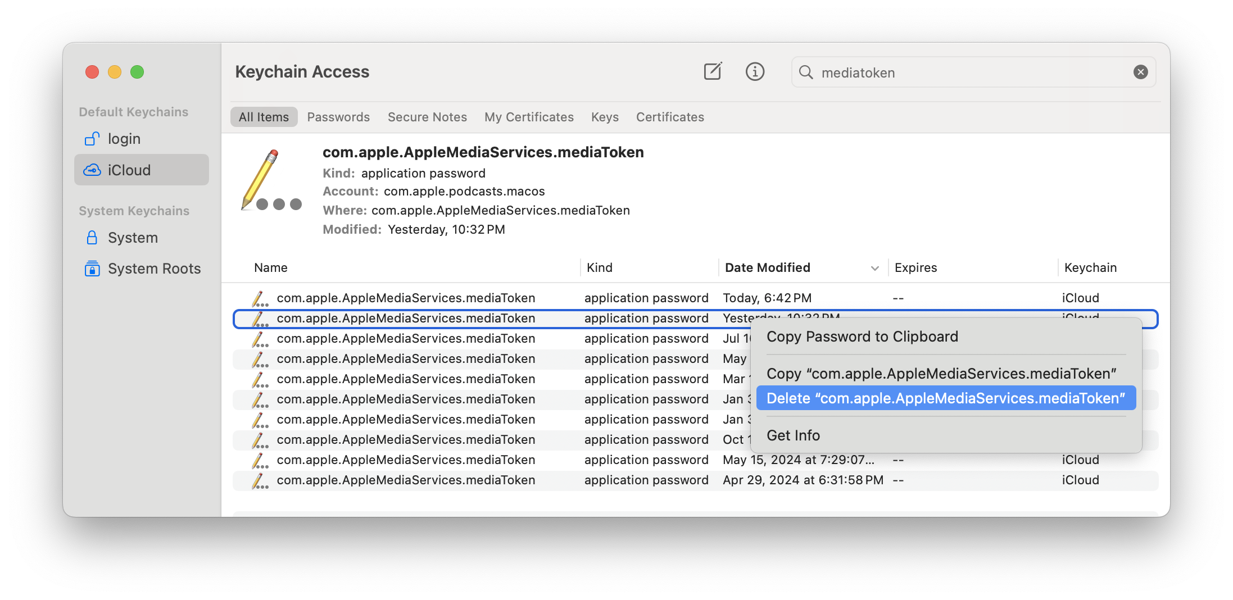Sort by the Date Modified column header
Viewport: 1233px width, 600px height.
pos(767,267)
